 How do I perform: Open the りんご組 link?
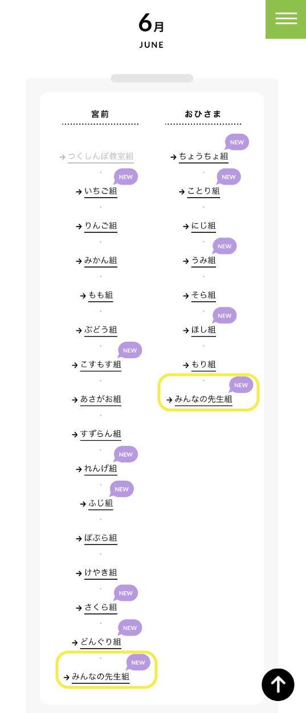point(101,226)
